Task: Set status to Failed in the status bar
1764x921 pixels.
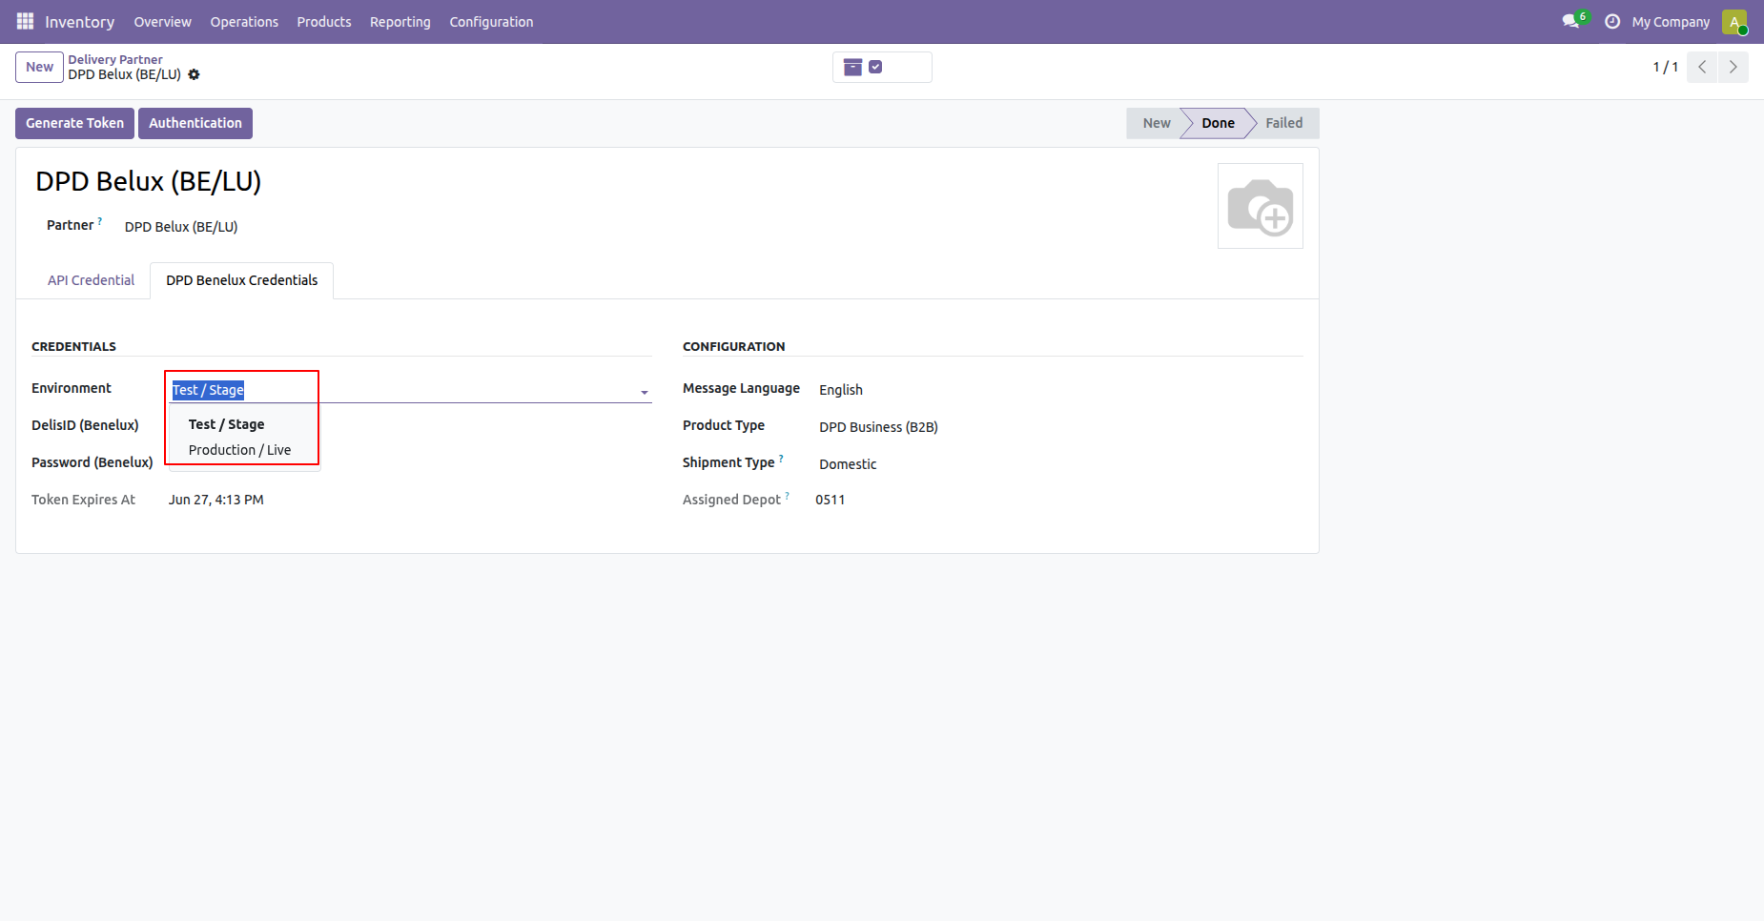Action: 1284,123
